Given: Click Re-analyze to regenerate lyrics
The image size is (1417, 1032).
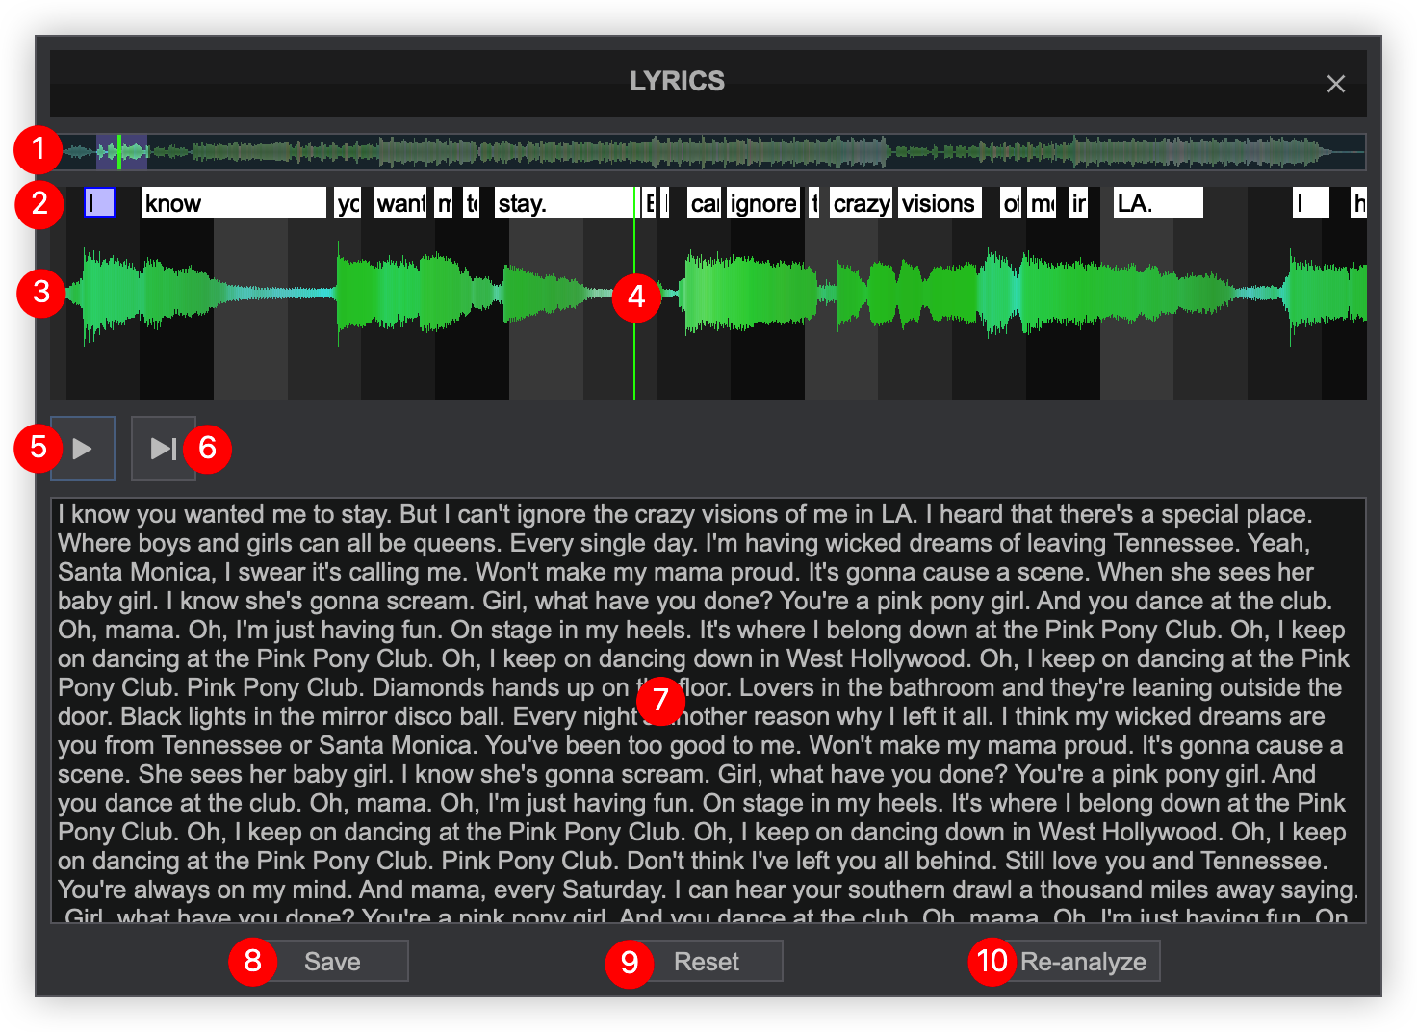Looking at the screenshot, I should coord(1082,962).
